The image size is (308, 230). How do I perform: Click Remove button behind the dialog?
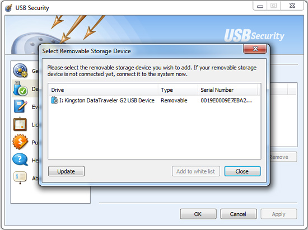283,157
